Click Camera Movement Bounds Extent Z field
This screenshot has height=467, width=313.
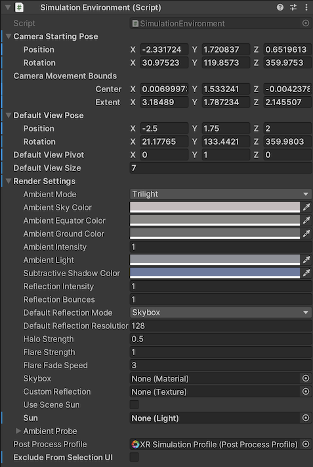287,102
